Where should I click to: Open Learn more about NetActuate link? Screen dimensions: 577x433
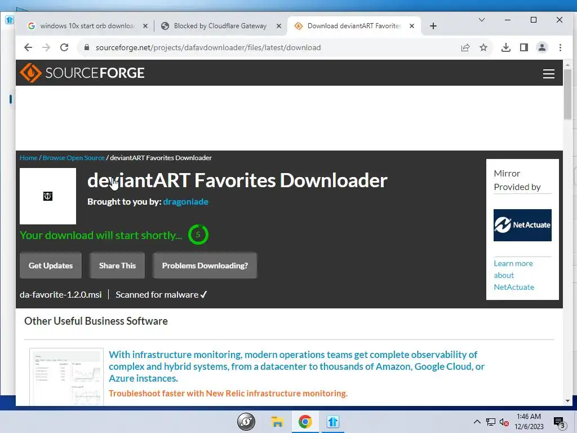(514, 275)
